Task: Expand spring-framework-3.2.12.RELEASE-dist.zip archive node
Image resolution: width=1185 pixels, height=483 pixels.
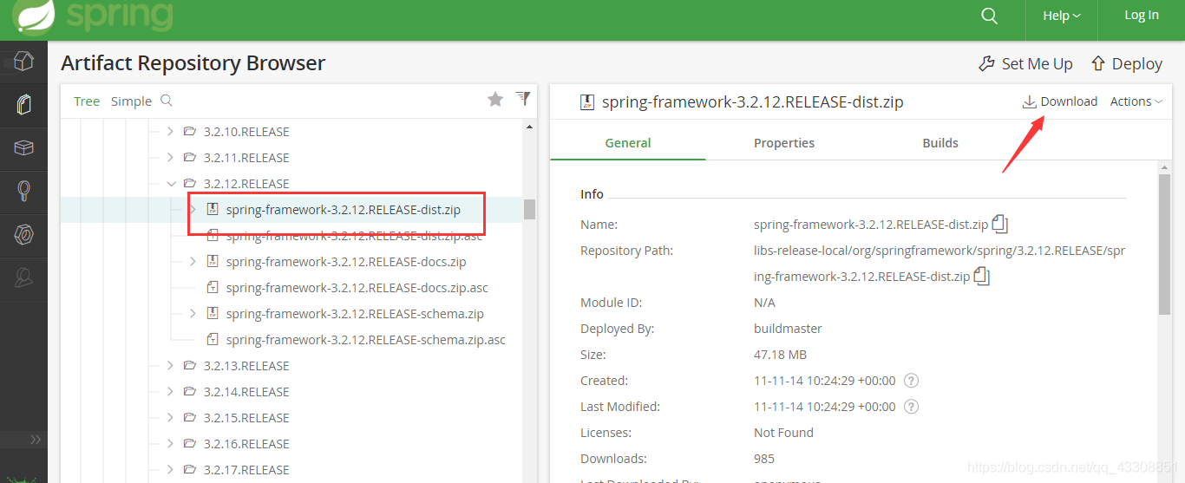Action: pos(193,210)
